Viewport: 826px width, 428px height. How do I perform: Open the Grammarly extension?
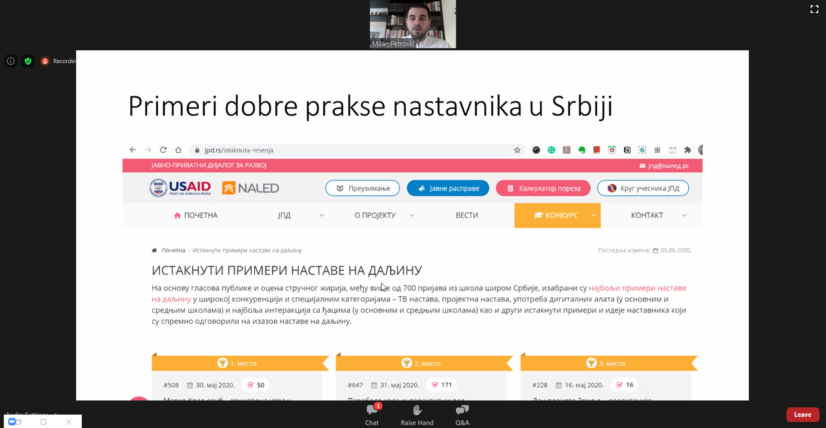pos(552,150)
